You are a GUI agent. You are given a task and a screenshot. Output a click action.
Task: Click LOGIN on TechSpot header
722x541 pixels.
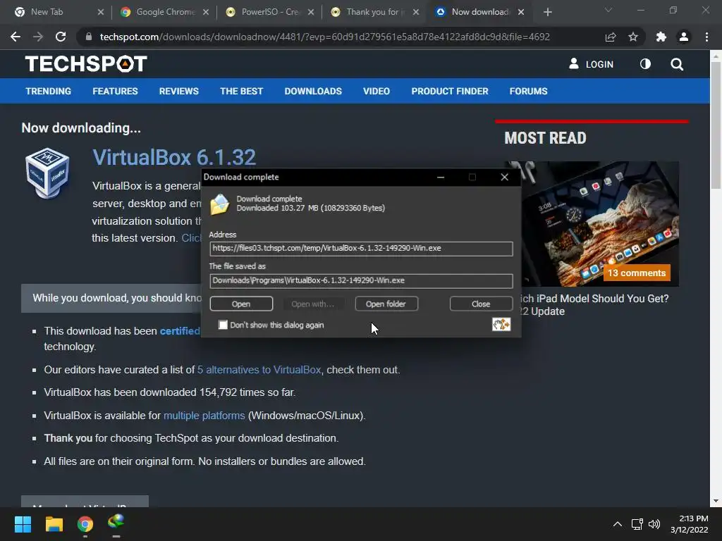pyautogui.click(x=592, y=64)
